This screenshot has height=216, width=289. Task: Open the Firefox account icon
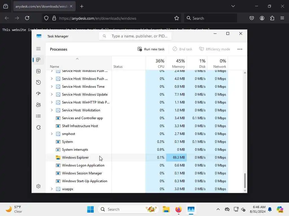click(x=262, y=18)
